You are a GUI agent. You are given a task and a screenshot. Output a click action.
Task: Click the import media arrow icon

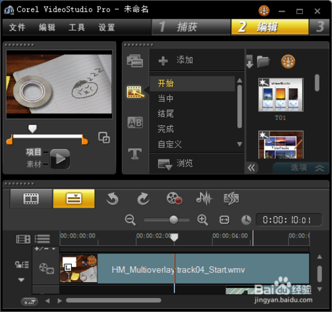pyautogui.click(x=250, y=62)
